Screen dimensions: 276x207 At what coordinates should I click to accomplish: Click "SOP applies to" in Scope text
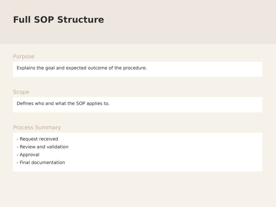tap(93, 104)
